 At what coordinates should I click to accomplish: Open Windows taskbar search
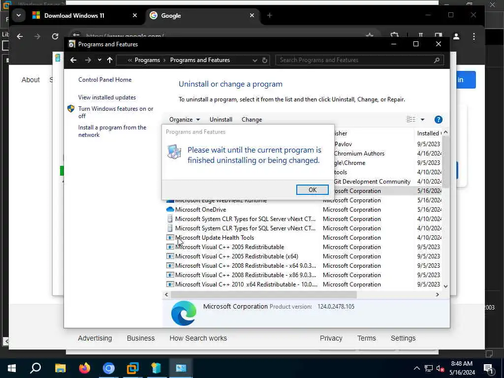click(x=35, y=368)
